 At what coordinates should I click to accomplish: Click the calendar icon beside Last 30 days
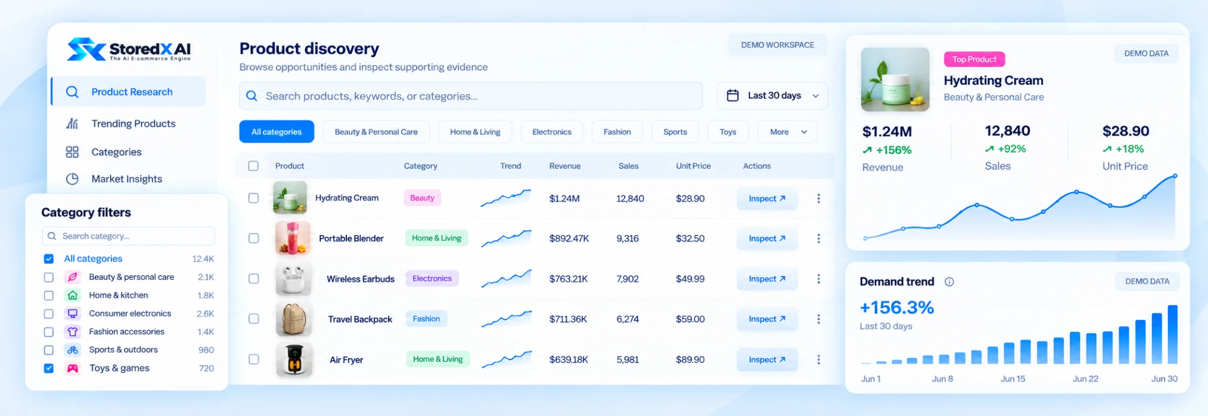[733, 95]
